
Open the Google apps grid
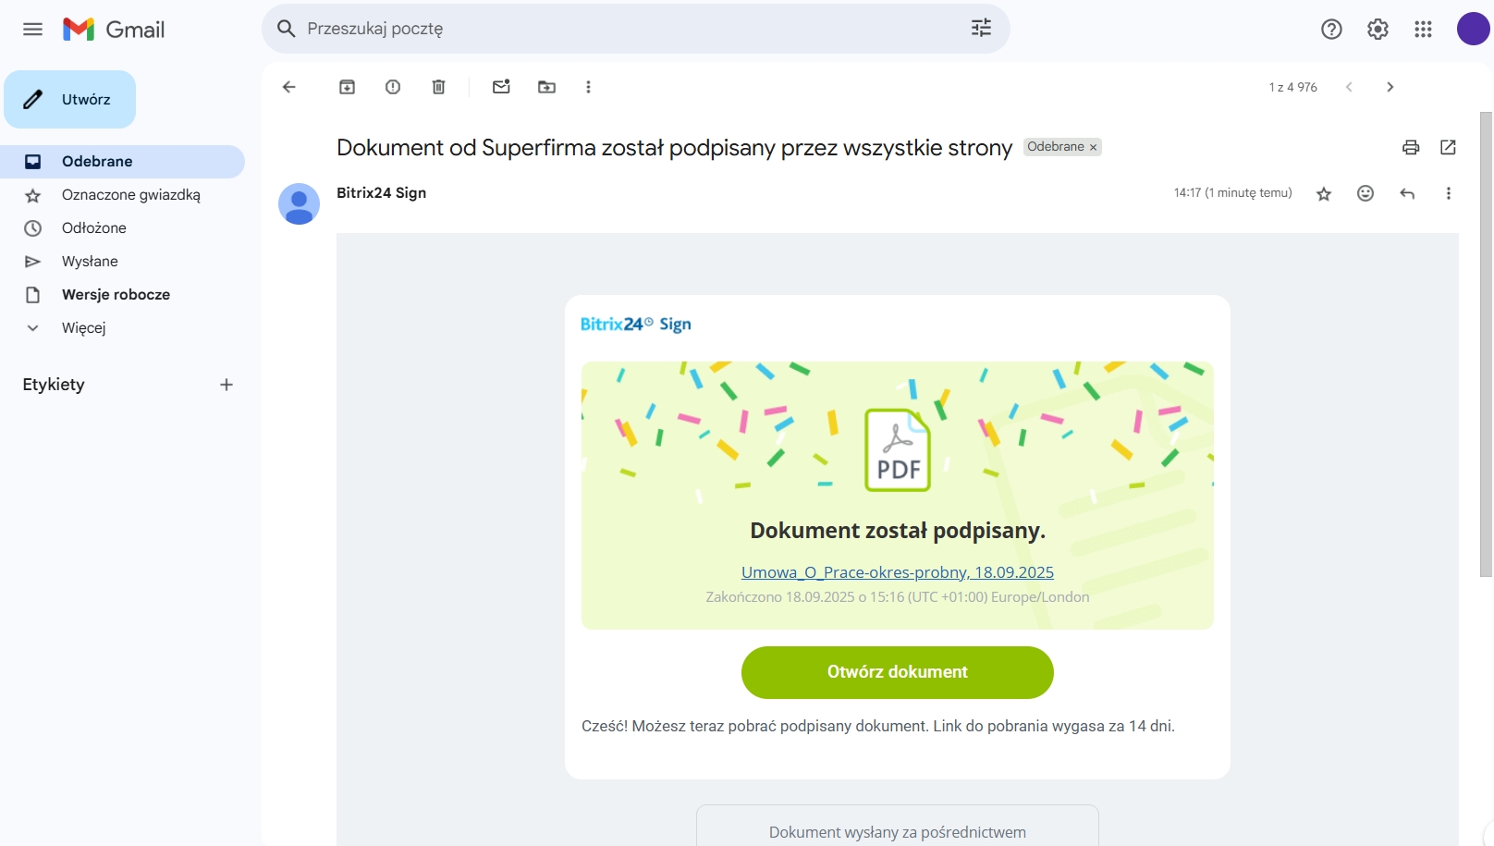click(1423, 30)
